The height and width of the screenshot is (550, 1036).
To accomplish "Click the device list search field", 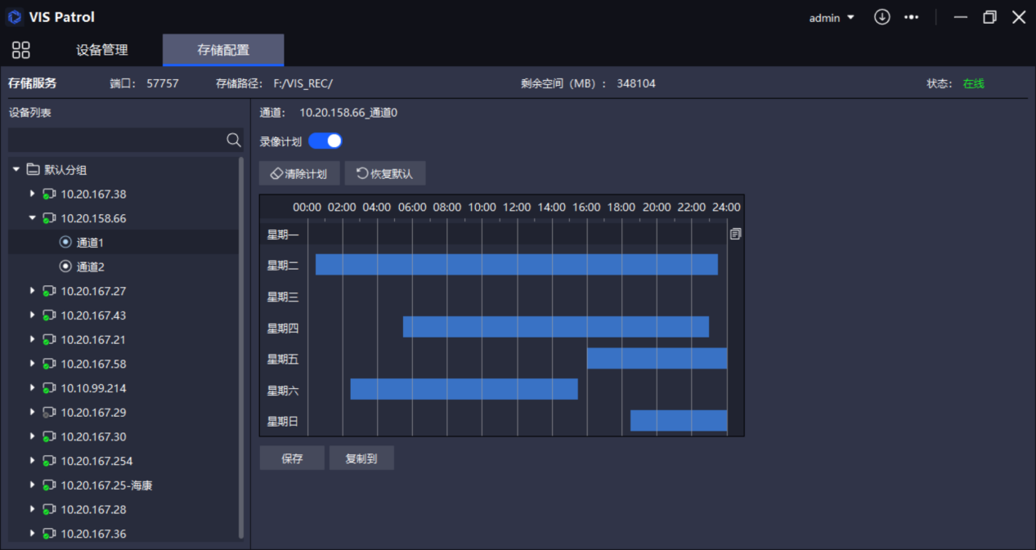I will tap(116, 141).
